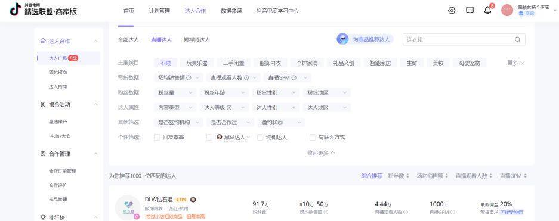Open the 邀约状态 dropdown
Screen dimensions: 559x221
coord(281,123)
